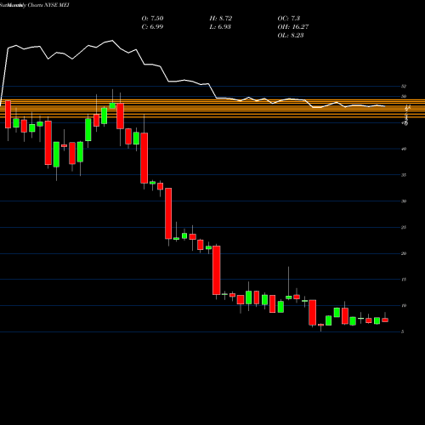The width and height of the screenshot is (425, 425).
Task: Select the close value 'C: 6.99'
Action: click(x=152, y=27)
